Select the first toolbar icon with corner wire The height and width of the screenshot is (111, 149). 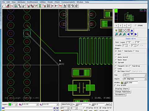coord(3,6)
